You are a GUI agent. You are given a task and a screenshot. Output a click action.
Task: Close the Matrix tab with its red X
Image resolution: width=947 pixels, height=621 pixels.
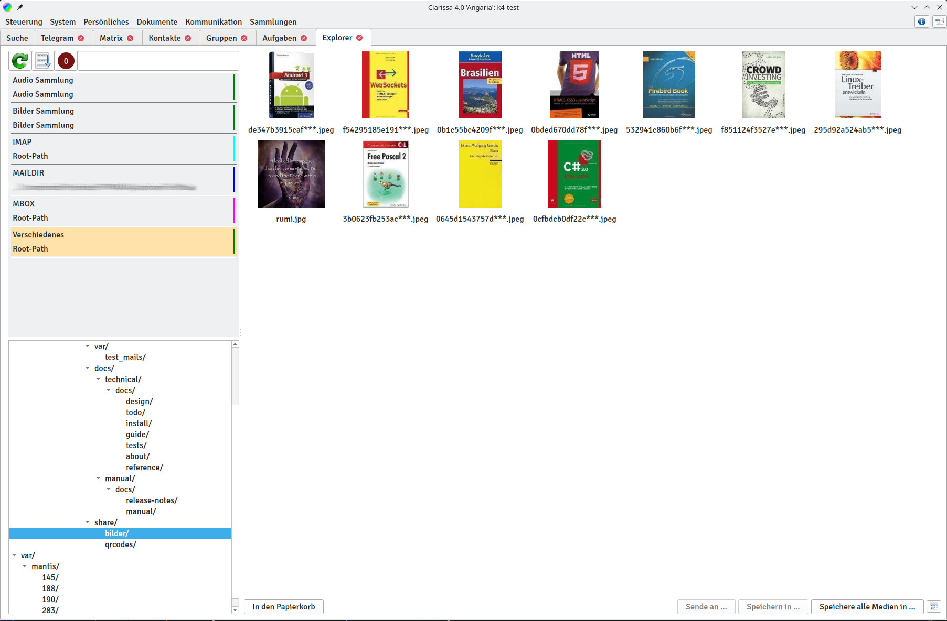coord(130,38)
